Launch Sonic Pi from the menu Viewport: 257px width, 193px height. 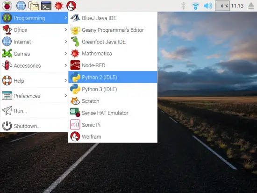[x=113, y=125]
